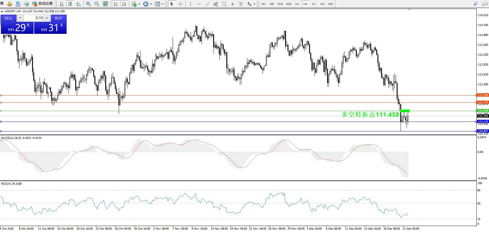Toggle chart auto scroll

116,4
